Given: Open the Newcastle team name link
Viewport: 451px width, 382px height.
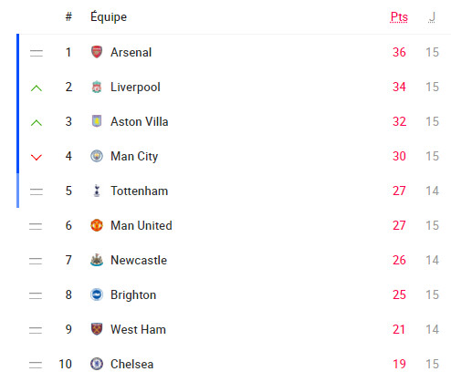Looking at the screenshot, I should click(139, 260).
